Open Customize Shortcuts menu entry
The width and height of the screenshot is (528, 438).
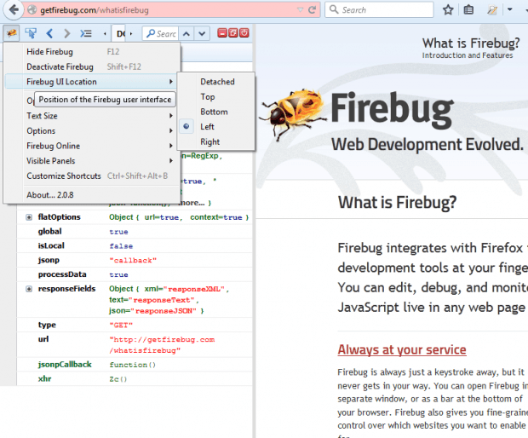92,176
